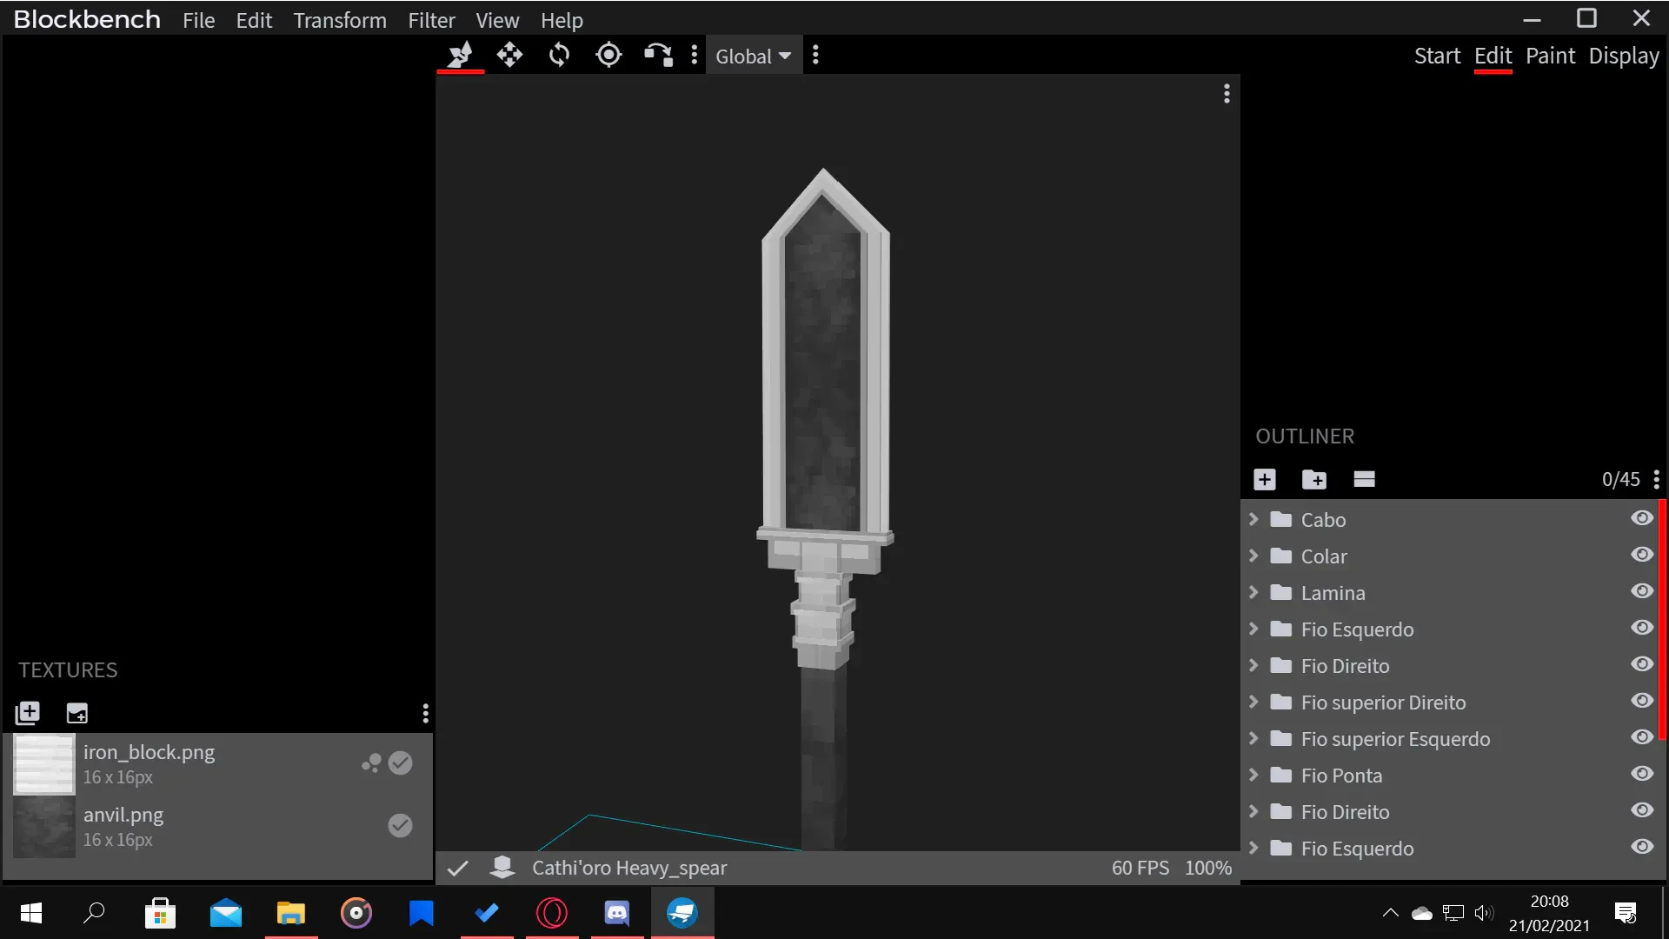Toggle visibility of Fio superior Direito
This screenshot has width=1669, height=939.
pyautogui.click(x=1642, y=701)
